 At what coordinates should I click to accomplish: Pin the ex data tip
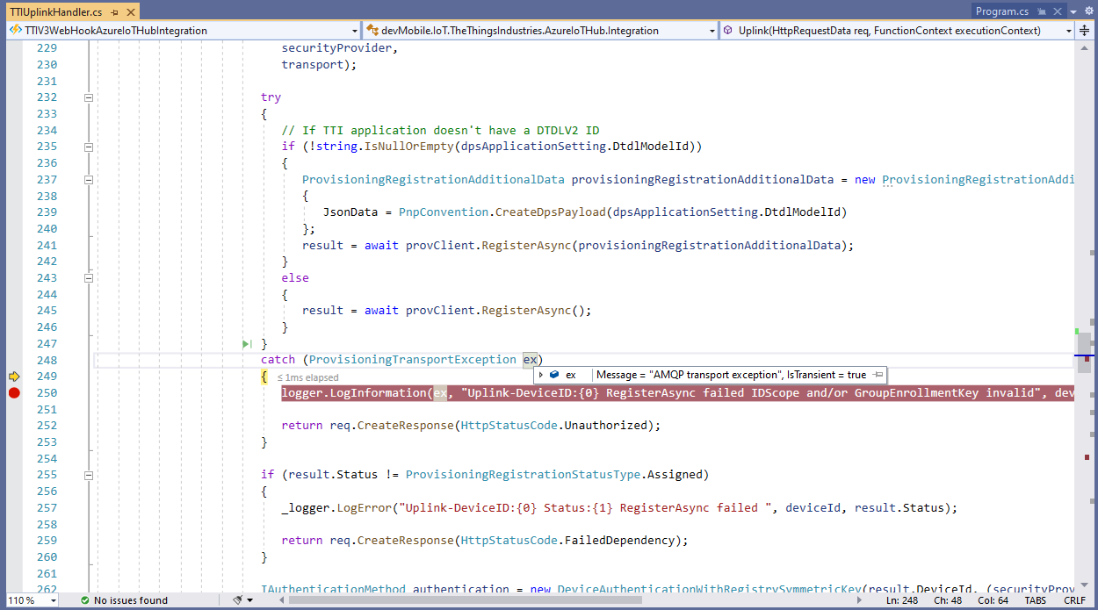(878, 375)
